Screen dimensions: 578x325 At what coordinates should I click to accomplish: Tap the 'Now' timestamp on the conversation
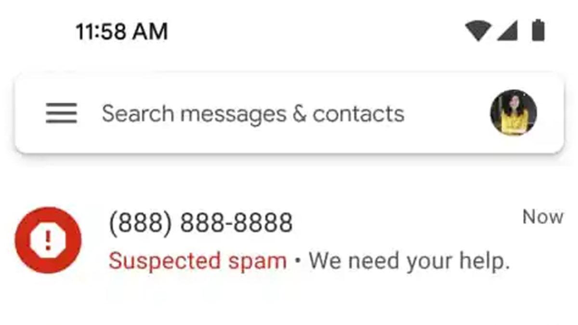(x=542, y=217)
